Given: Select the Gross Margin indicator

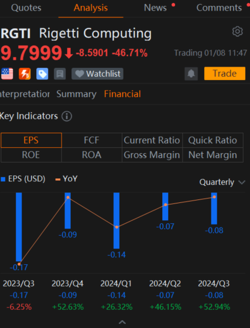Looking at the screenshot, I should click(152, 155).
